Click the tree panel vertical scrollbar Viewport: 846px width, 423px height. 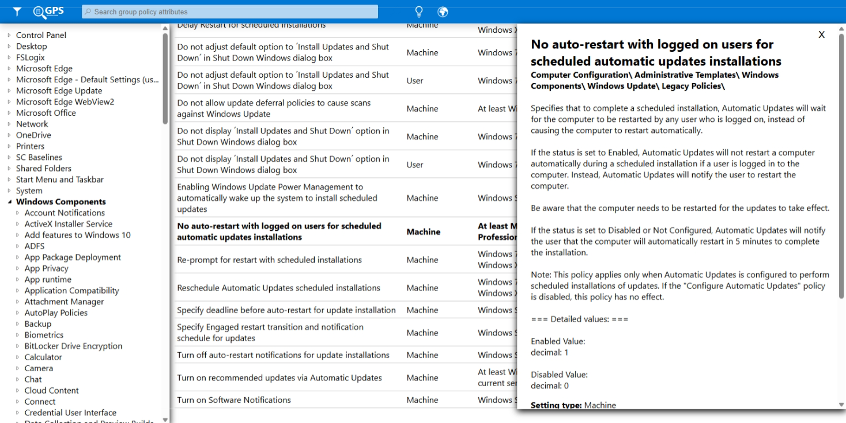pyautogui.click(x=165, y=78)
